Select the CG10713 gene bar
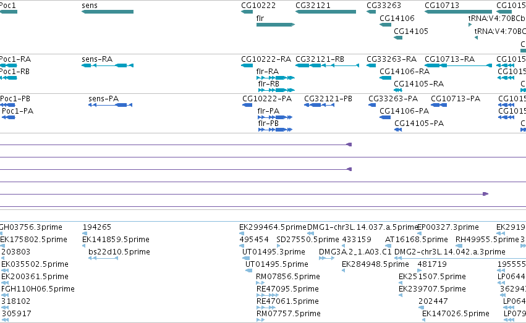 click(458, 12)
